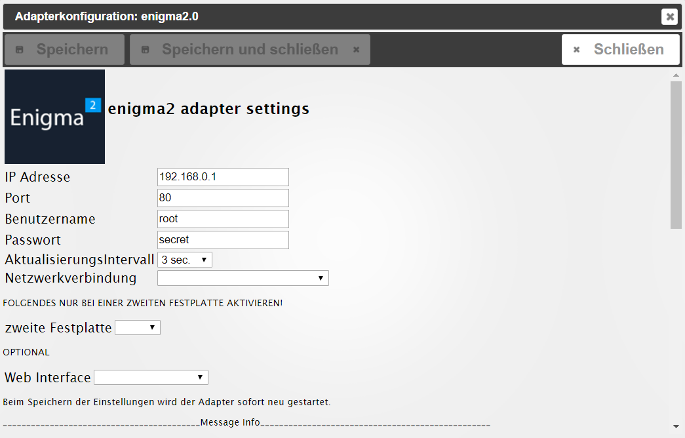Open the zweite Festplatte dropdown
The image size is (685, 438).
138,327
